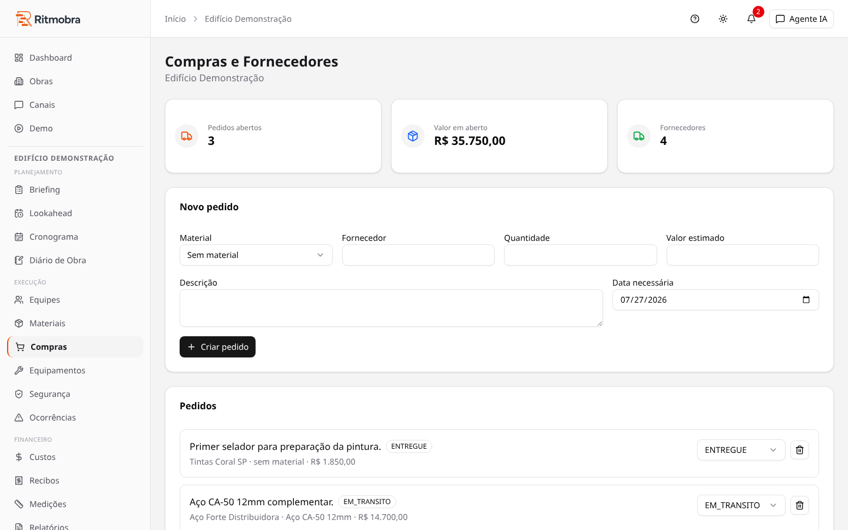Click Aço Forte Distribuidora supplier line
The width and height of the screenshot is (848, 530).
pos(299,517)
